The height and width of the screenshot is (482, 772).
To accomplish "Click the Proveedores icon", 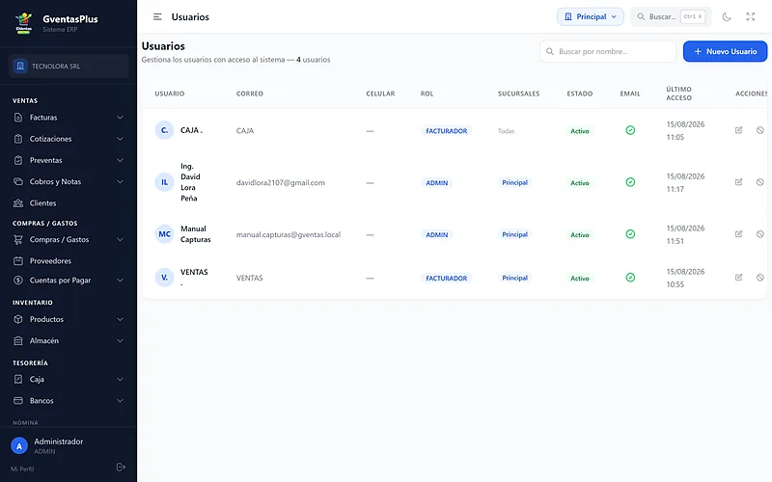I will [18, 260].
